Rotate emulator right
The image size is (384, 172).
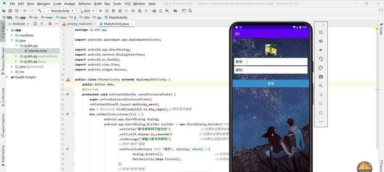[321, 68]
